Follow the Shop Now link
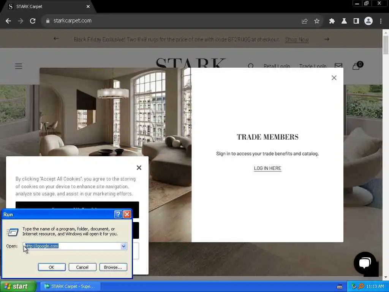 tap(297, 40)
